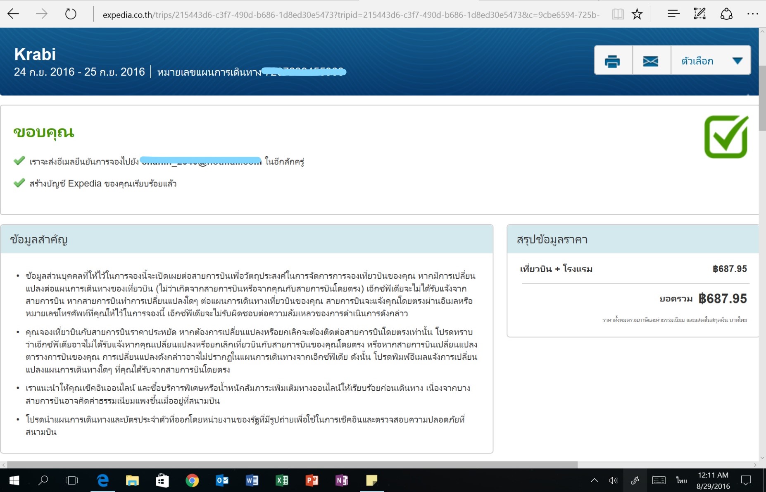Switch the ไทย input language
The width and height of the screenshot is (766, 492).
click(681, 480)
